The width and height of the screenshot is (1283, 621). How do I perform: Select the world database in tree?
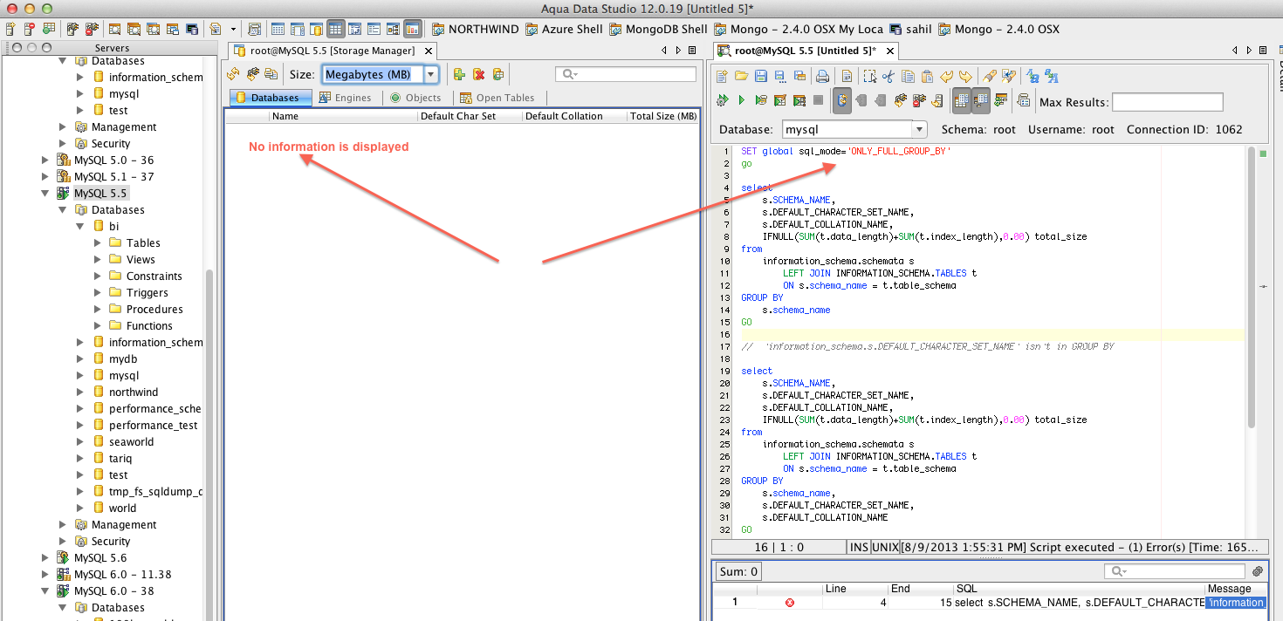click(x=122, y=508)
